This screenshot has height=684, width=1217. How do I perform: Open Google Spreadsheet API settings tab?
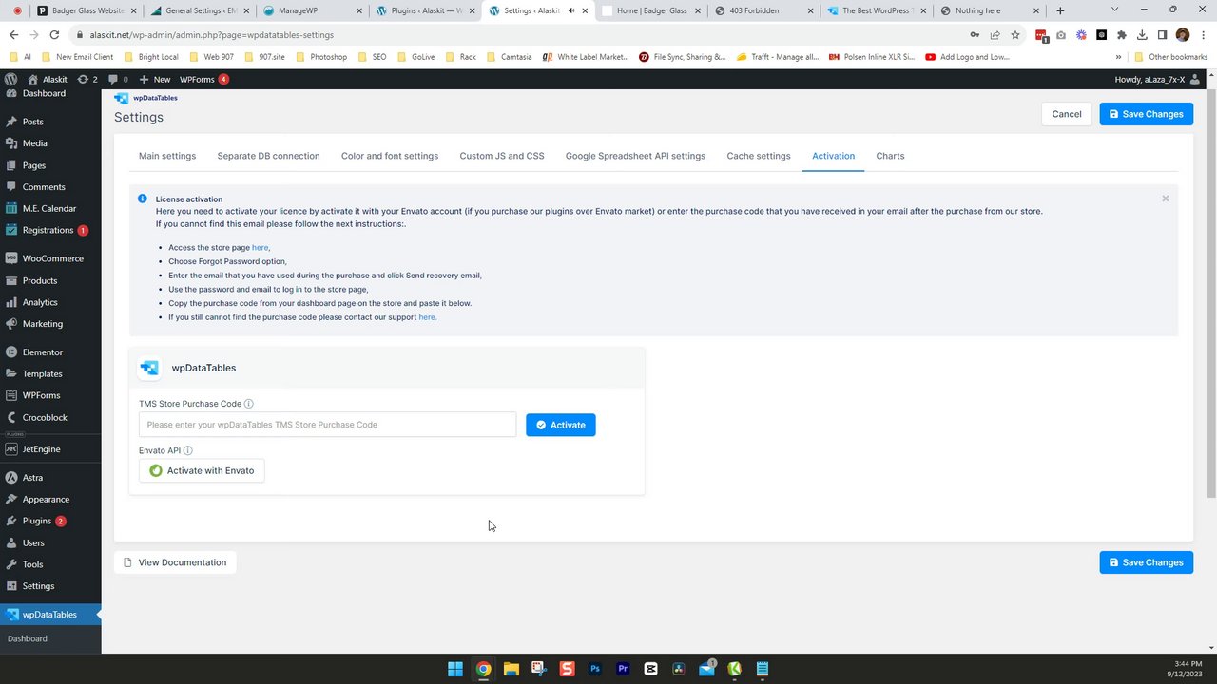click(x=635, y=156)
